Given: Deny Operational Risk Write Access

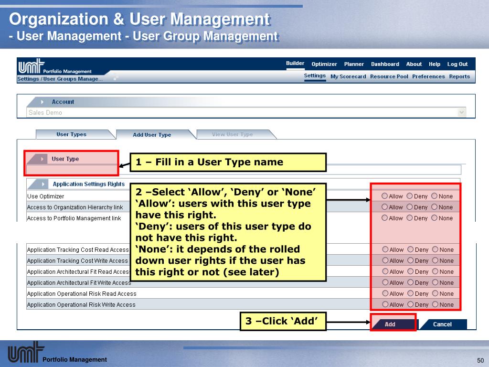Looking at the screenshot, I should tap(410, 304).
